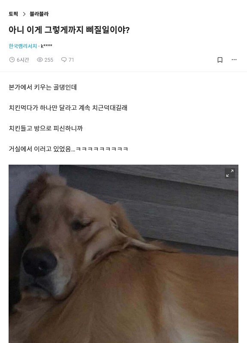
Task: Click the 255 view count
Action: click(49, 60)
